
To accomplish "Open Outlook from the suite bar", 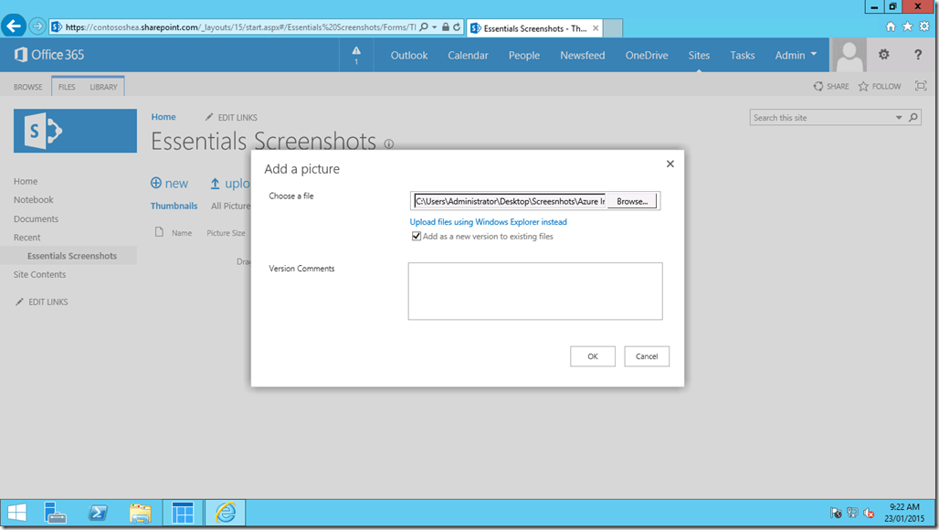I will (408, 55).
